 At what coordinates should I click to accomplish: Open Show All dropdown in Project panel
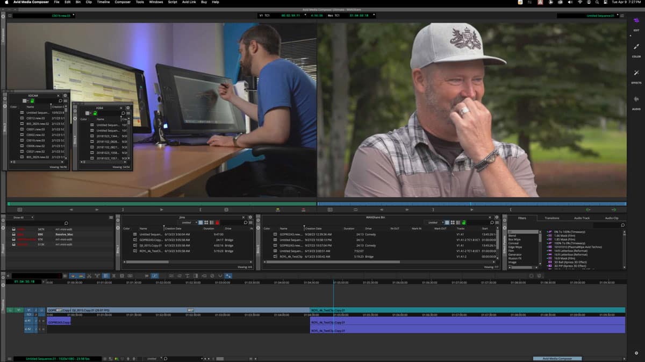(x=23, y=217)
